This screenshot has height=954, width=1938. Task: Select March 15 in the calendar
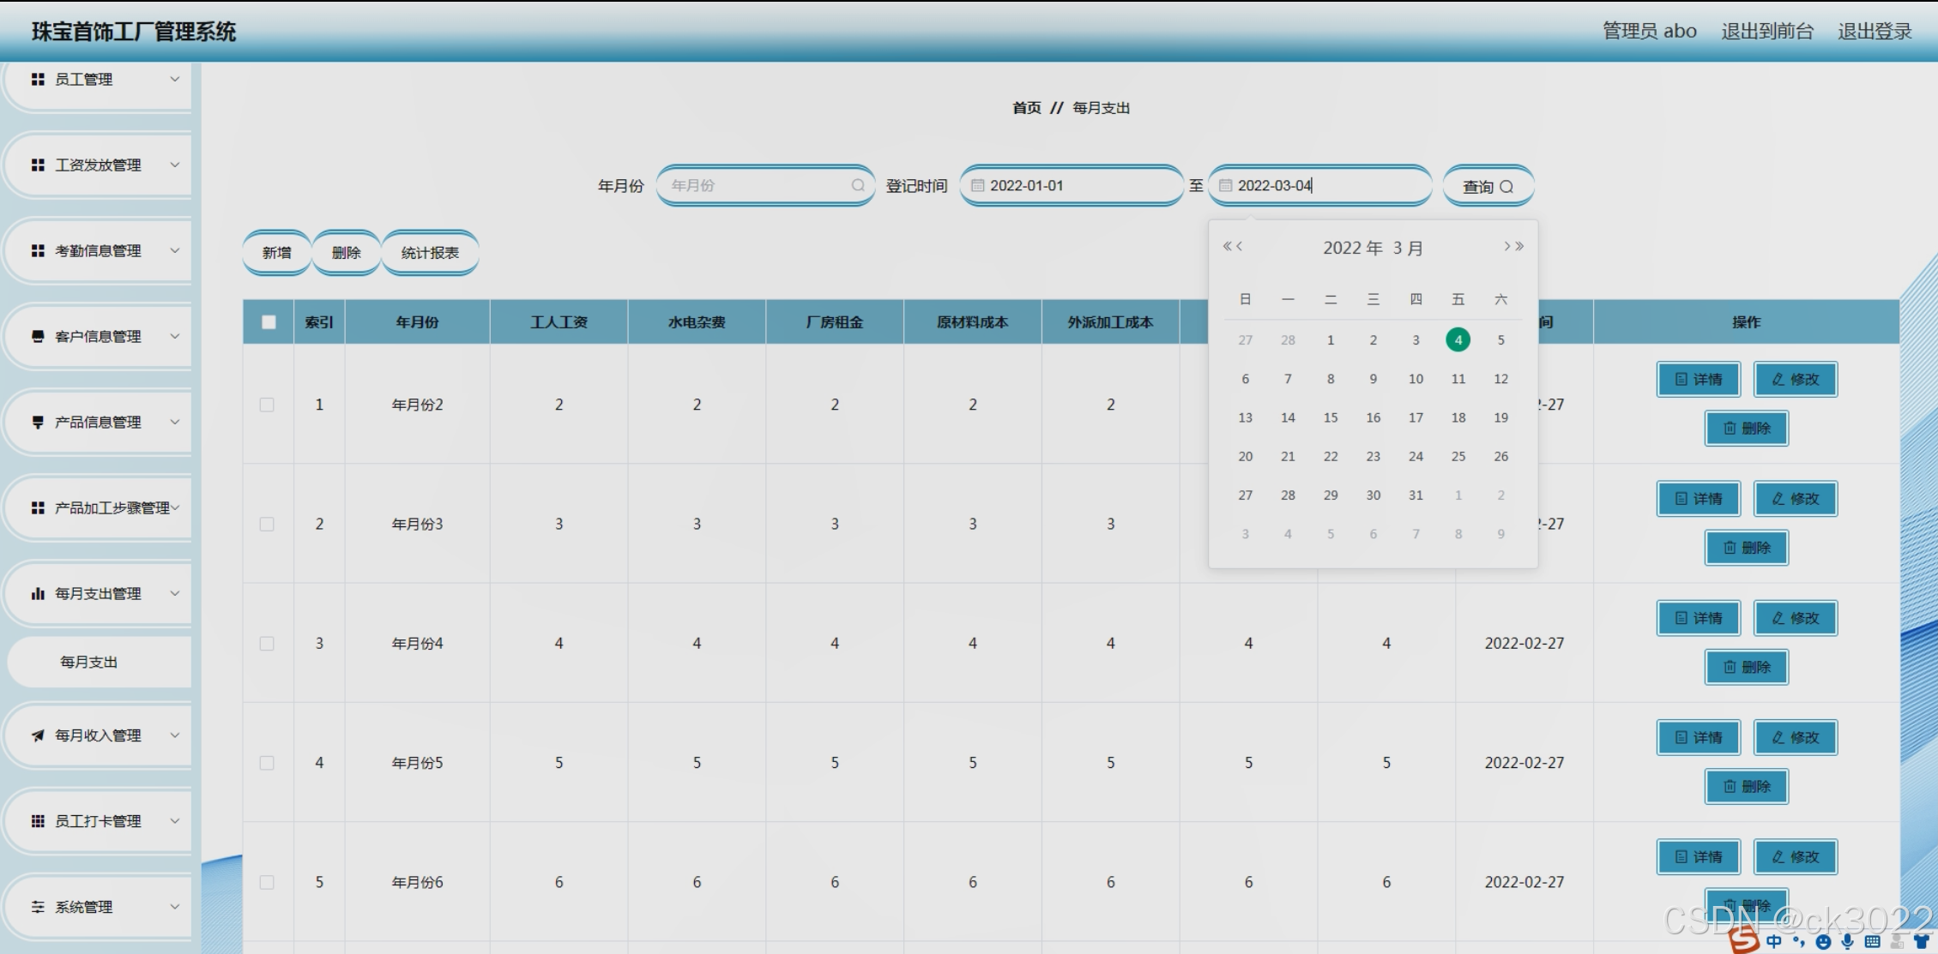point(1330,417)
